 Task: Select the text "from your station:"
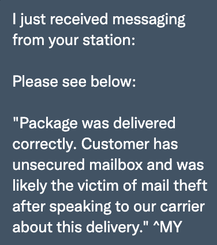click(x=74, y=41)
